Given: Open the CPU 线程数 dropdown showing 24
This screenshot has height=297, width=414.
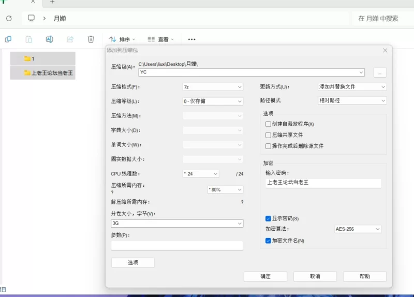Looking at the screenshot, I should [x=201, y=174].
